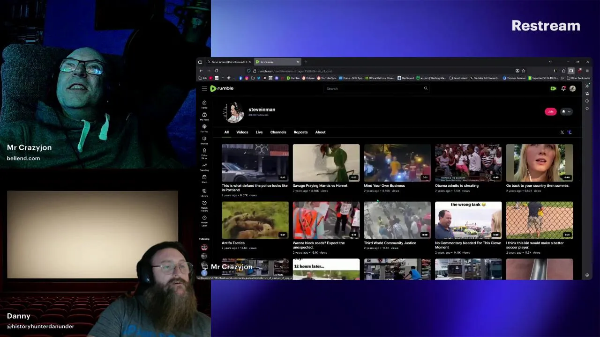Open the About tab

tap(320, 132)
